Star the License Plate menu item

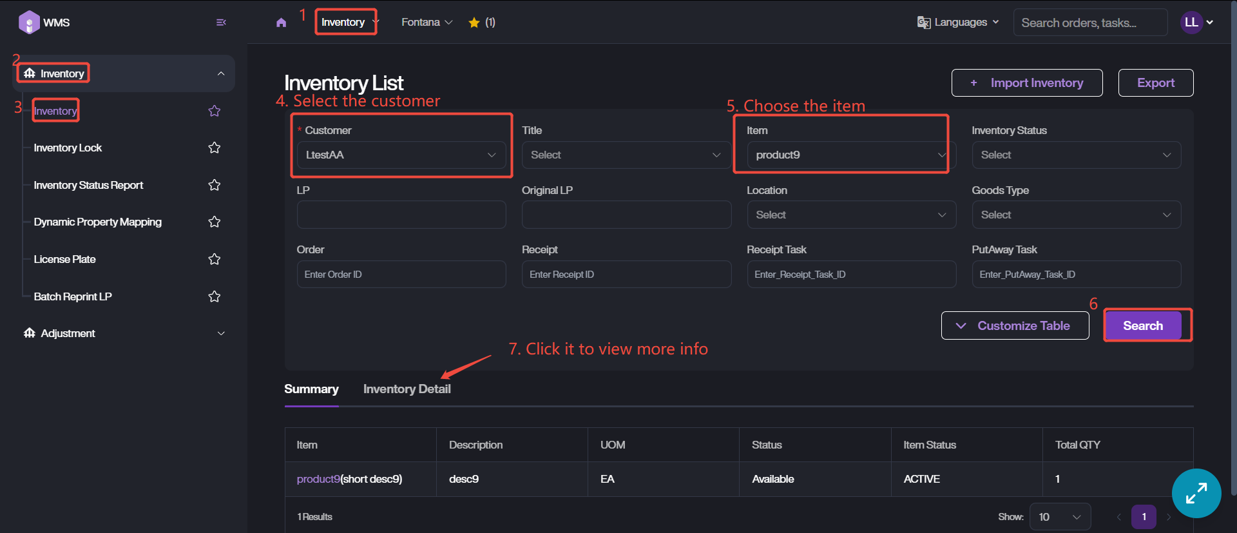pyautogui.click(x=215, y=259)
